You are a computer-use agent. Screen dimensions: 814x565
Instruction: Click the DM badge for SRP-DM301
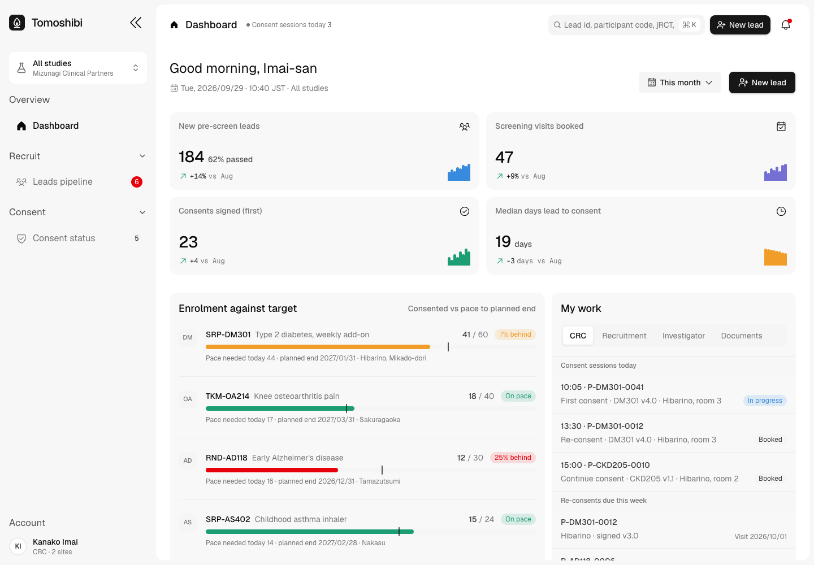pos(188,337)
